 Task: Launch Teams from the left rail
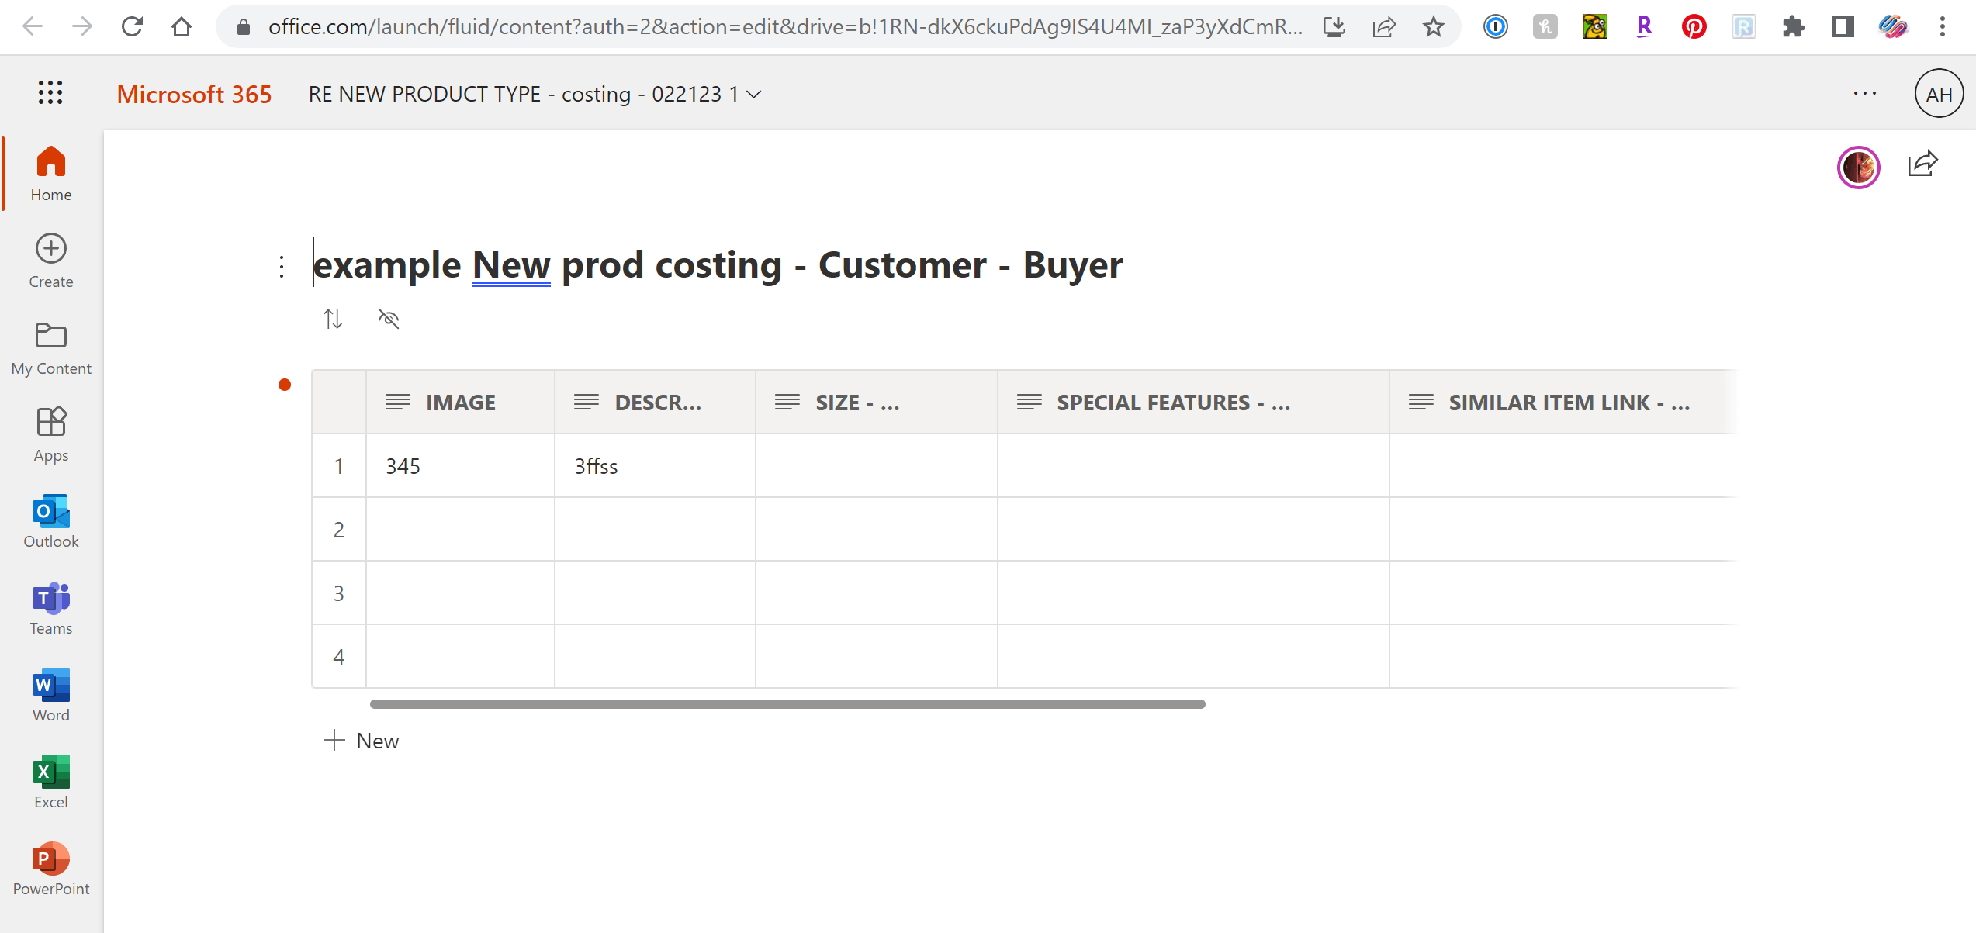(x=51, y=608)
